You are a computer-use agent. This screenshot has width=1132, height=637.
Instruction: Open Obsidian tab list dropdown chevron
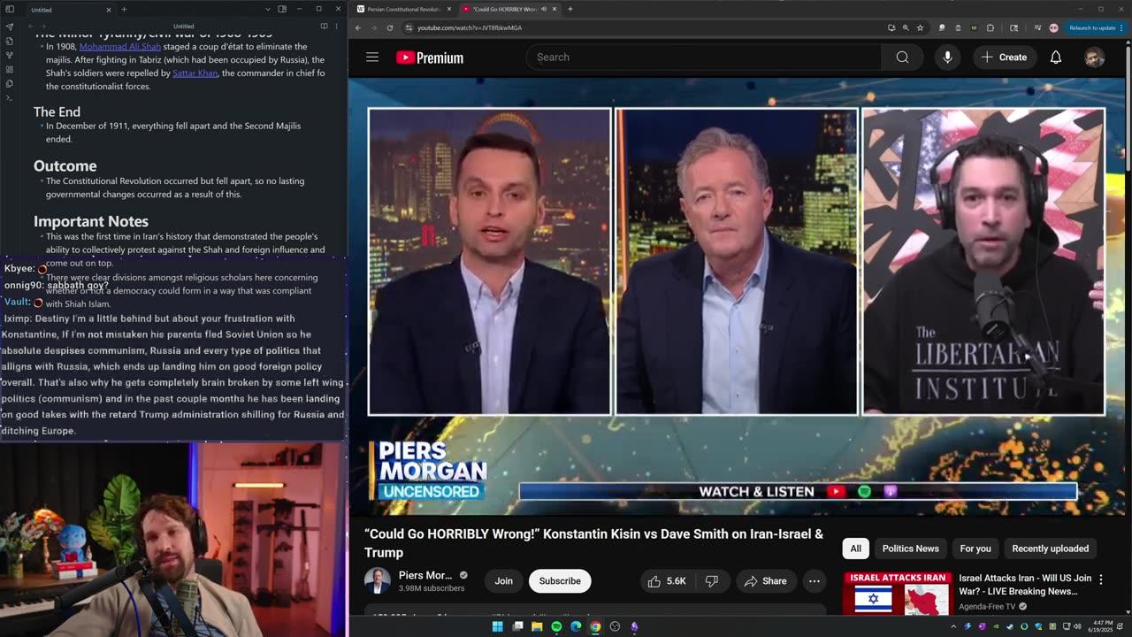268,9
